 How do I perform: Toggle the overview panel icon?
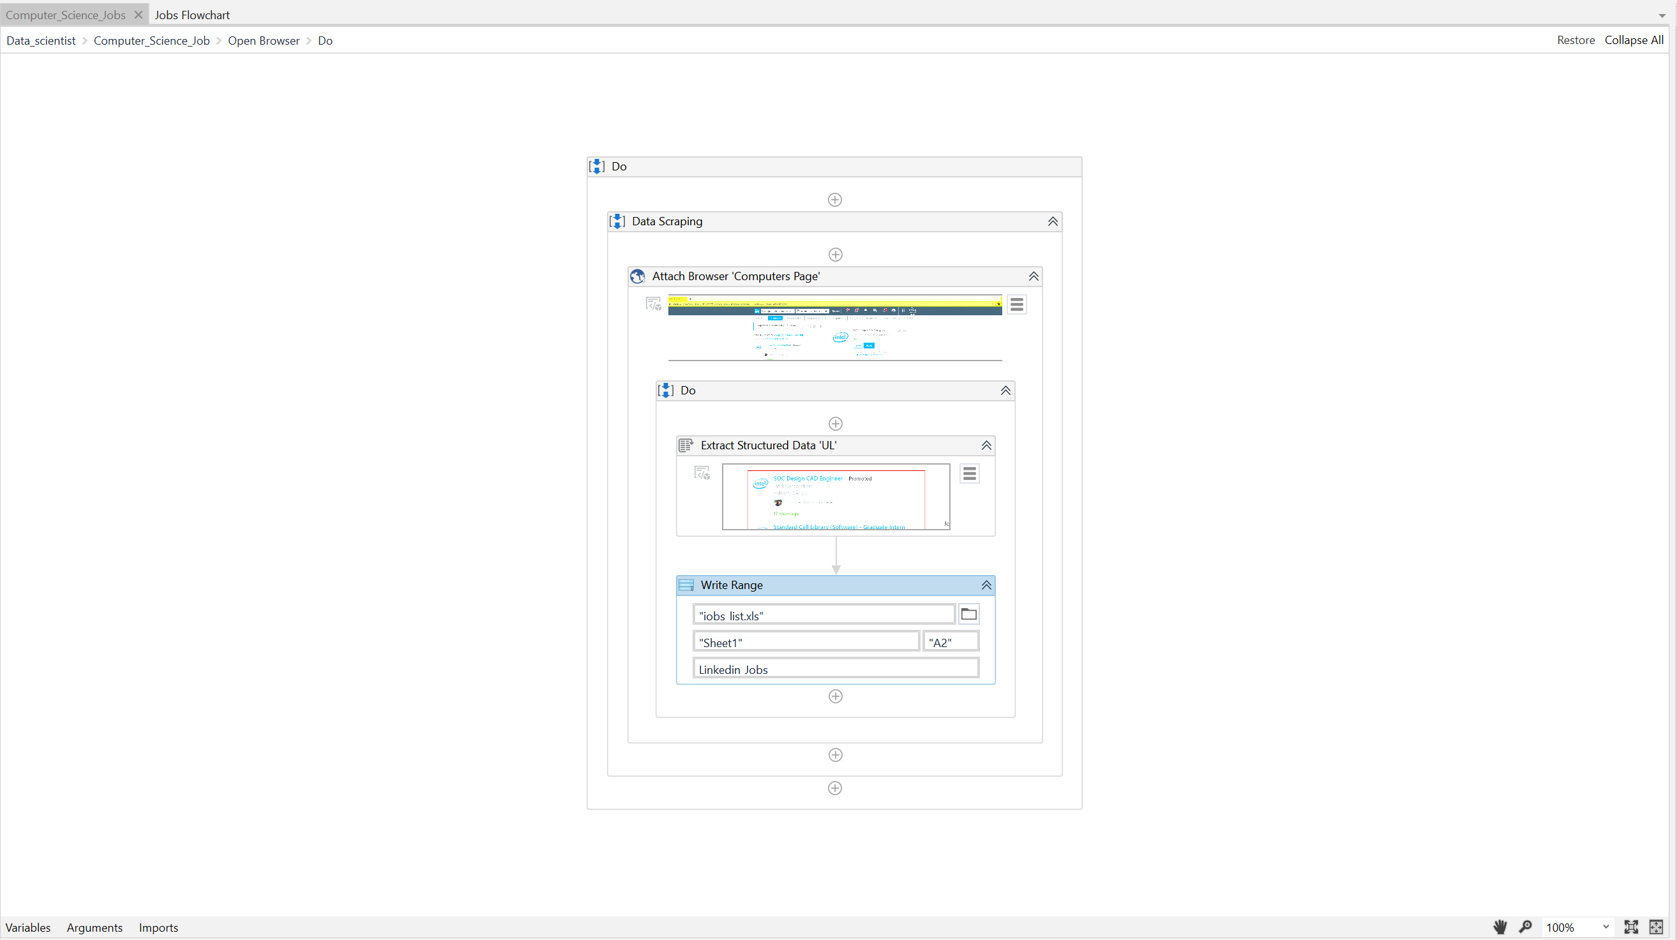[1656, 927]
